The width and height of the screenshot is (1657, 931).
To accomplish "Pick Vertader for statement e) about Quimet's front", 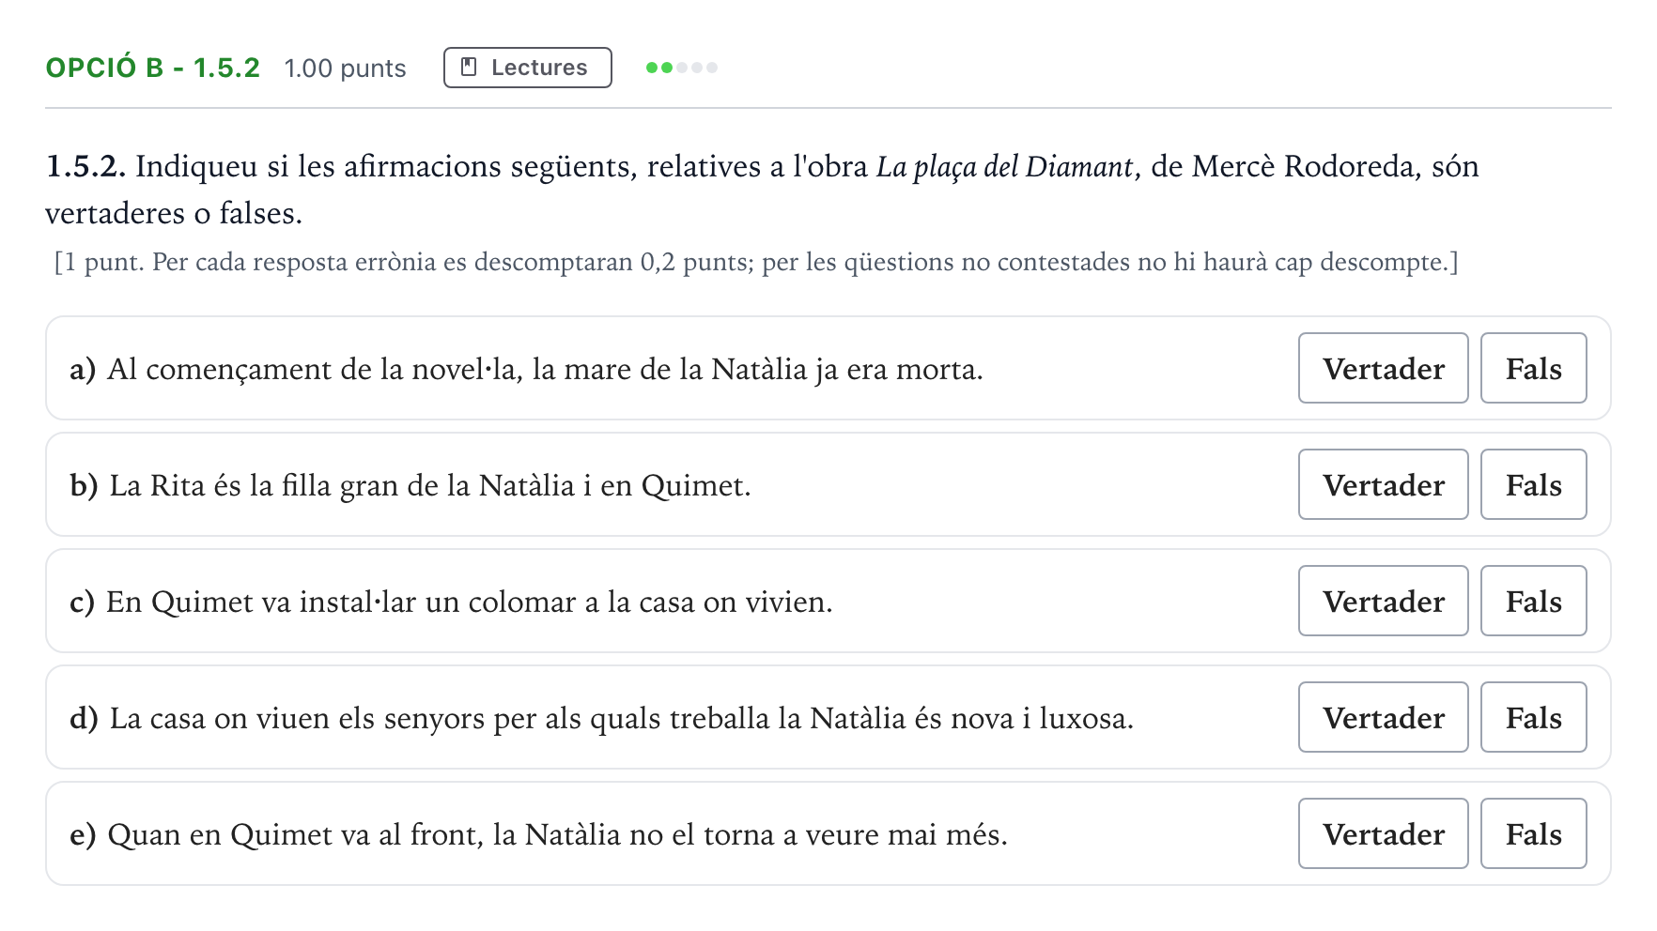I will [1383, 833].
